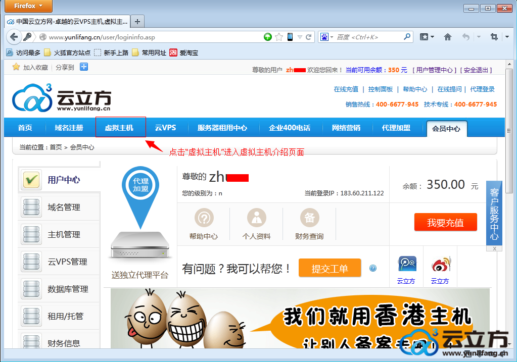Viewport: 517px width, 362px height.
Task: Open the 代理登录 link
Action: [482, 89]
